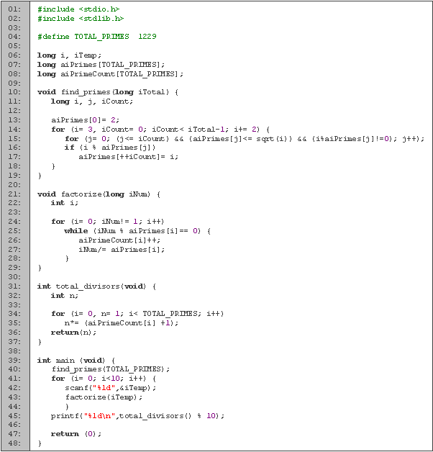
Task: Click 'void find_primes(long iTotal) {' line
Action: [108, 92]
